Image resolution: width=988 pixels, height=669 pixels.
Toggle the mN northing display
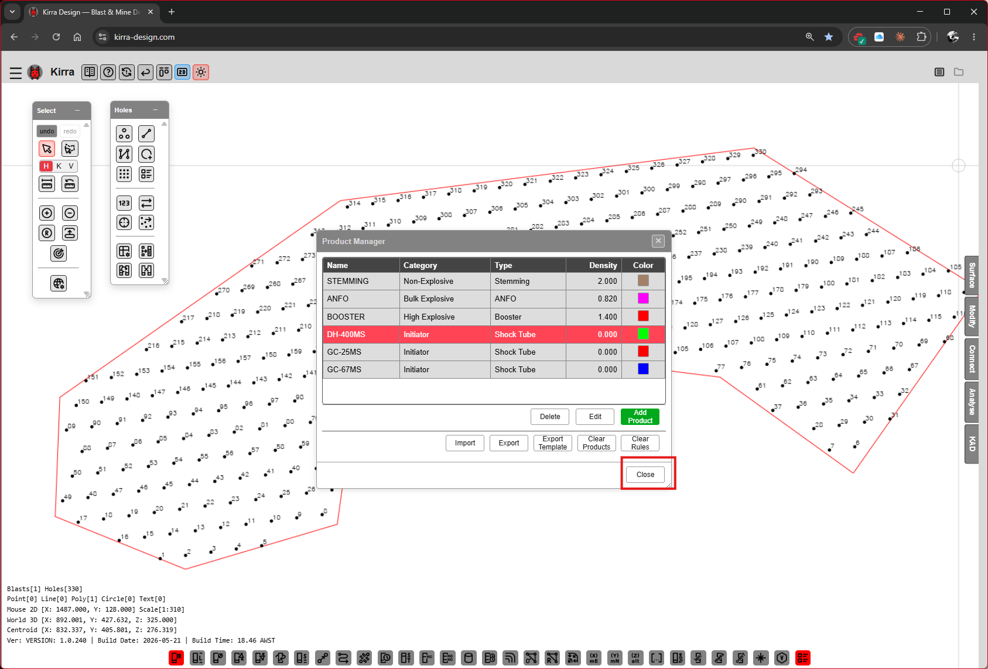pos(614,658)
